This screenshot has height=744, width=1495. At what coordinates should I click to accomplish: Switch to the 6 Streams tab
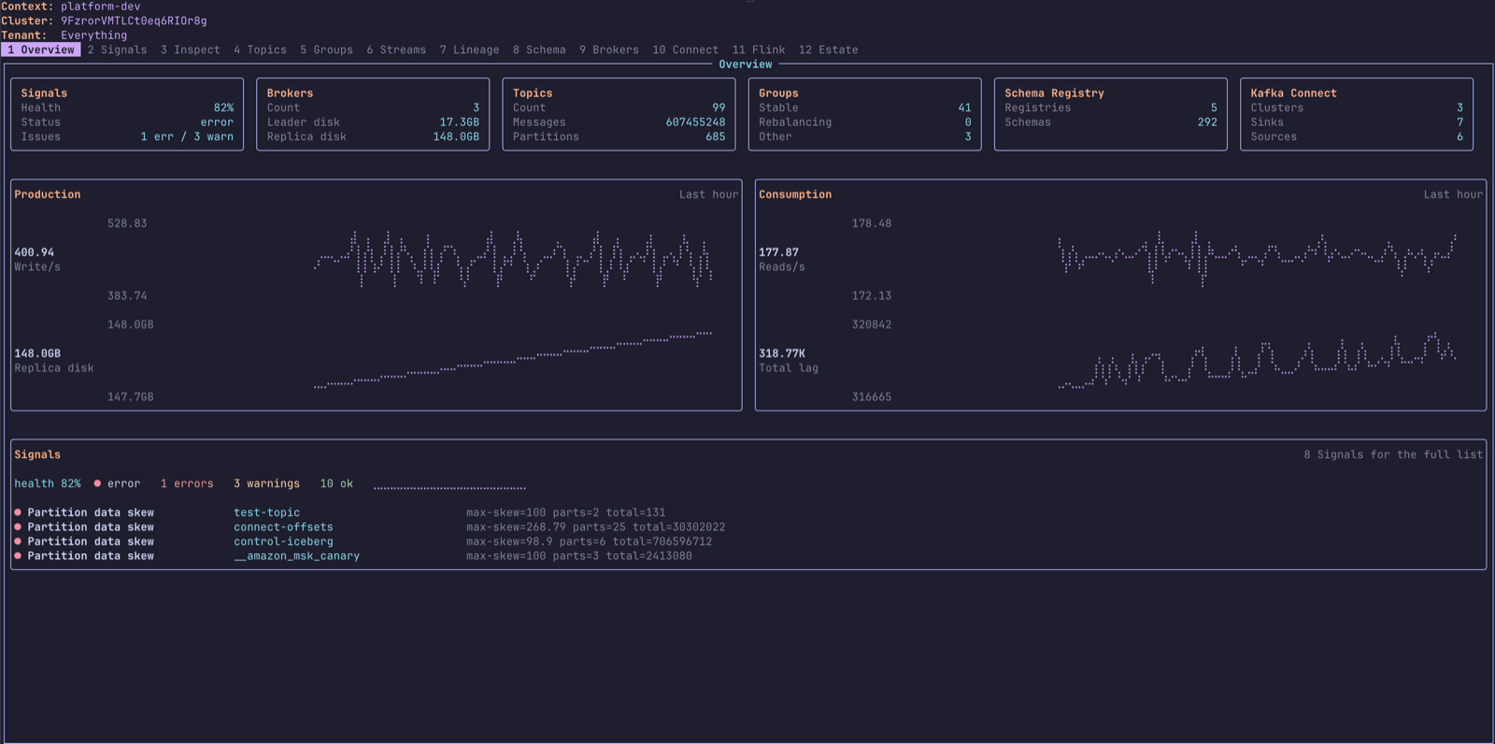coord(396,50)
